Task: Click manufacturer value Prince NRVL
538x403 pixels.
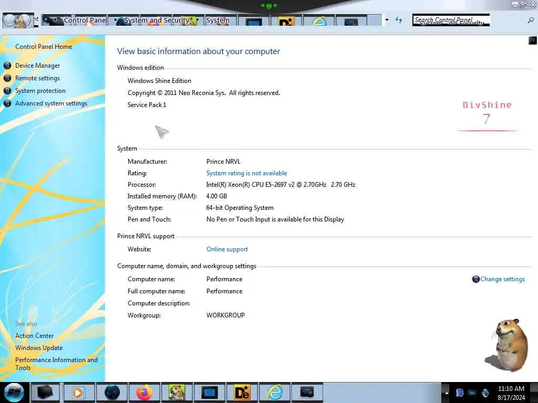Action: click(x=223, y=162)
